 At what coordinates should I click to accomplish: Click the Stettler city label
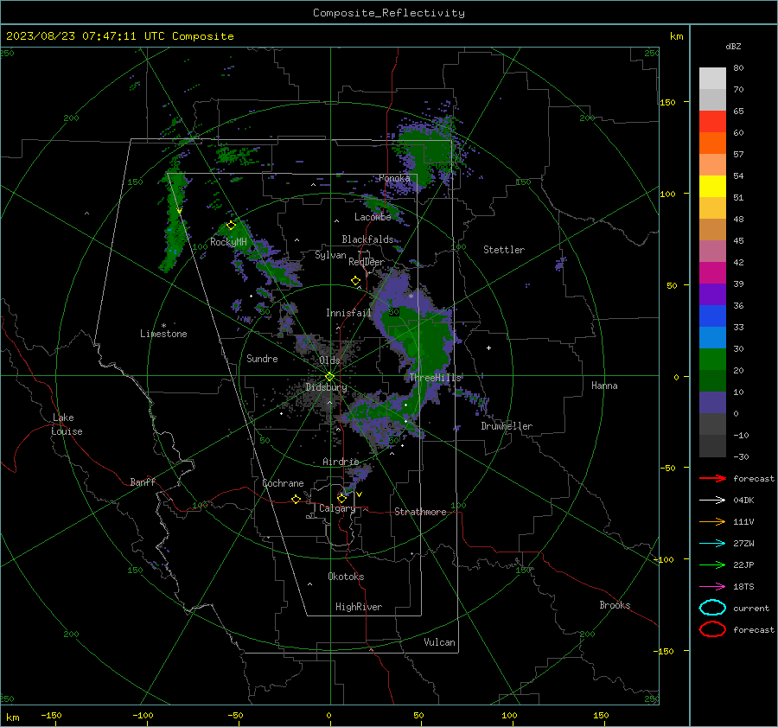pos(504,250)
